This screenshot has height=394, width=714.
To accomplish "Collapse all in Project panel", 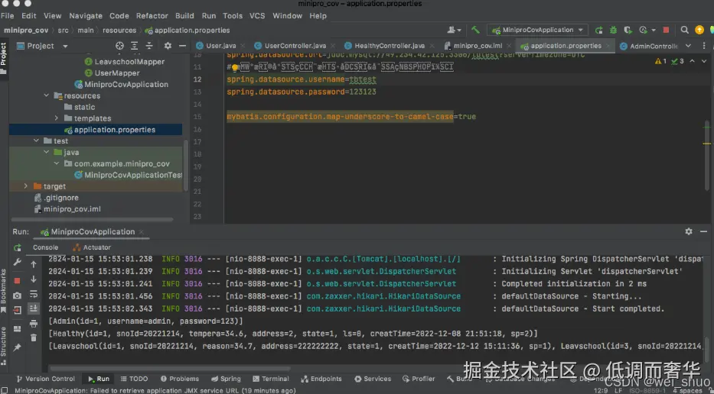I will click(x=149, y=46).
